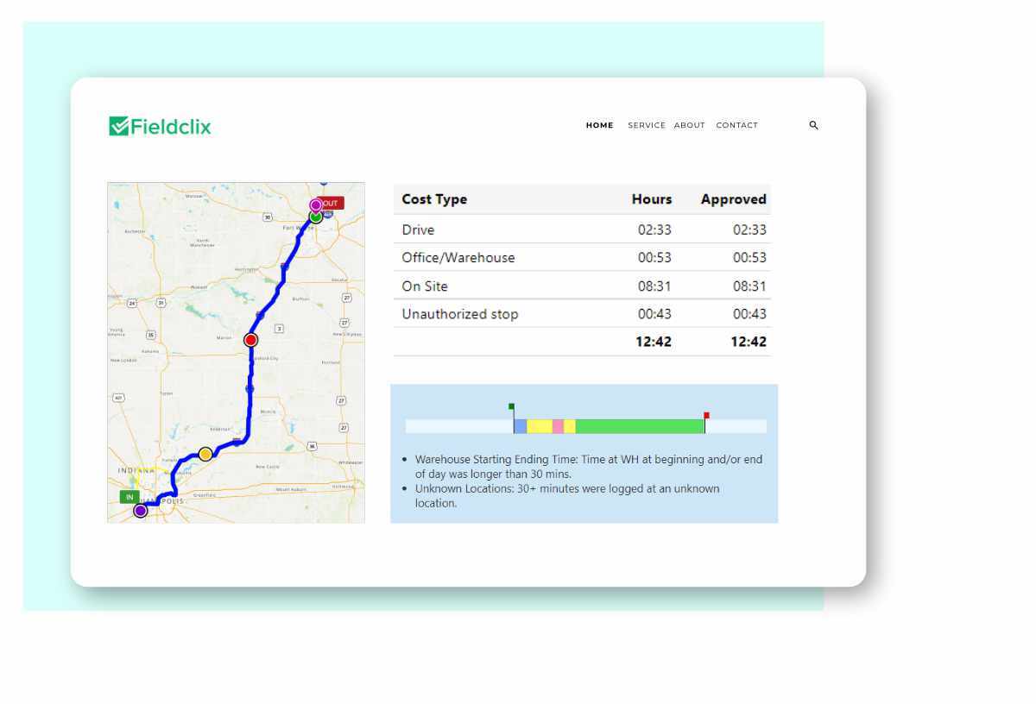This screenshot has width=1036, height=704.
Task: Click the red OUT label on the map
Action: pos(332,203)
